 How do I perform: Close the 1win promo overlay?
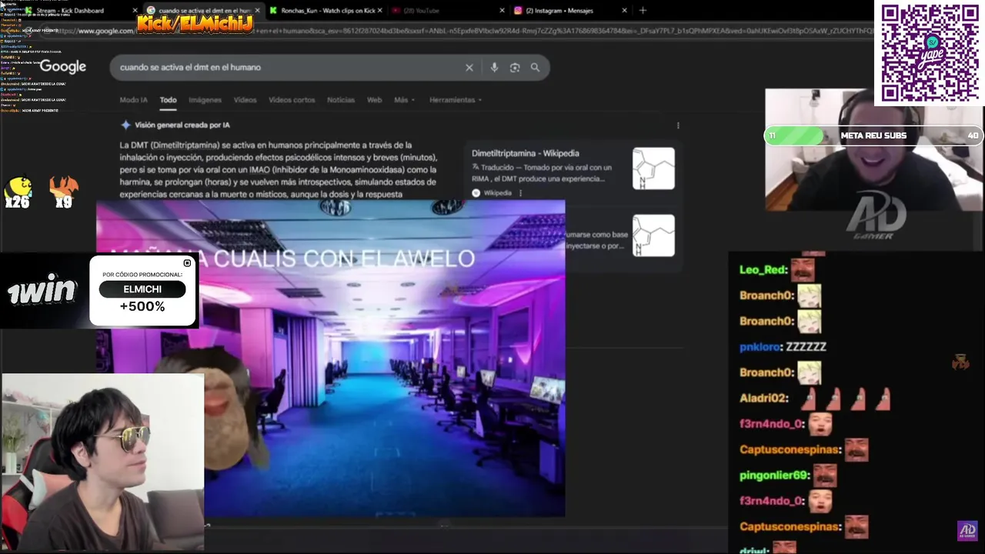click(x=187, y=263)
